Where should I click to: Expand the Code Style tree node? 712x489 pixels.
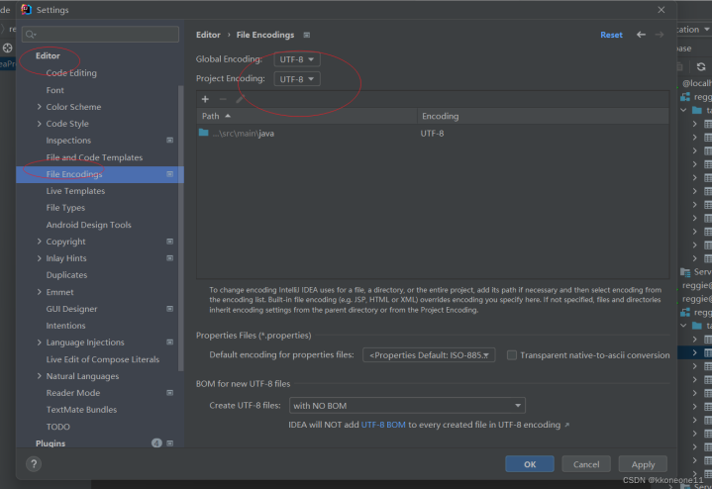coord(39,124)
